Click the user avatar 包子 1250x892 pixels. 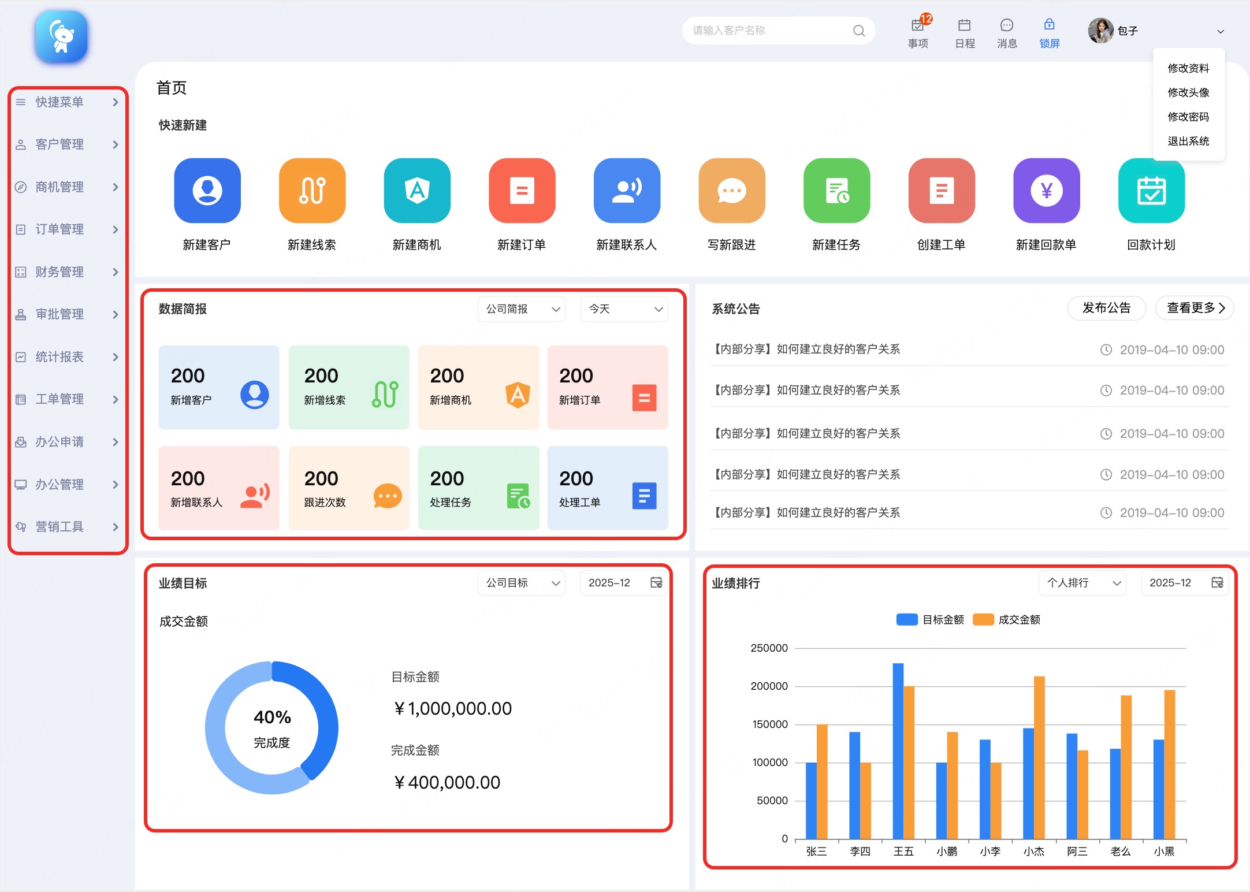point(1100,31)
